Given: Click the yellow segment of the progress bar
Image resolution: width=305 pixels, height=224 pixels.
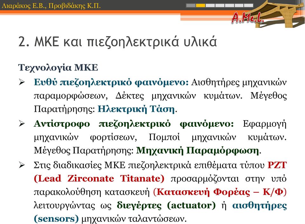Looking at the screenshot, I should pos(200,5).
